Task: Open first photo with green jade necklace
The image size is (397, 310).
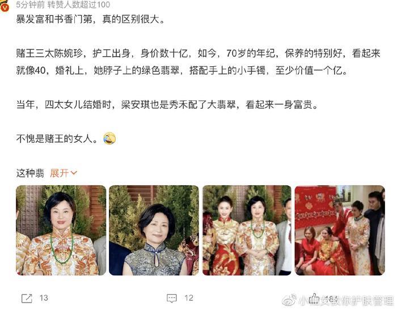Action: [x=61, y=230]
